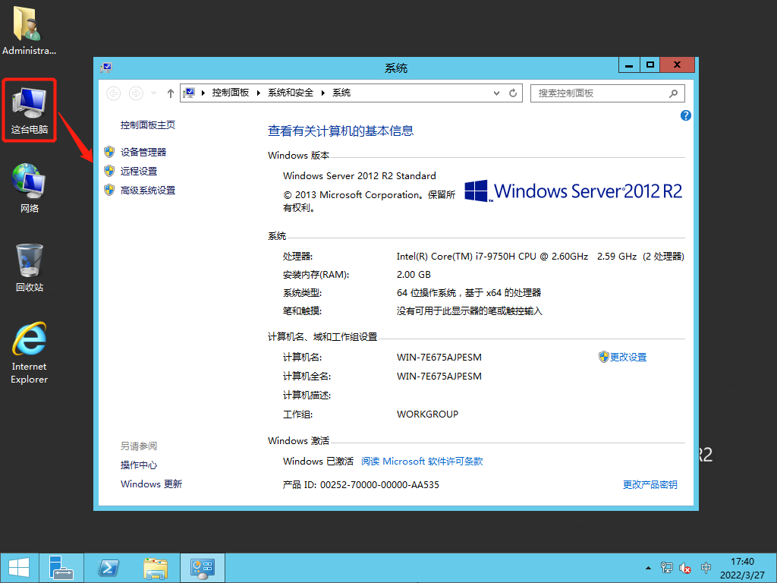Focus the 搜索控制面板 search box
The width and height of the screenshot is (777, 583).
coord(608,93)
